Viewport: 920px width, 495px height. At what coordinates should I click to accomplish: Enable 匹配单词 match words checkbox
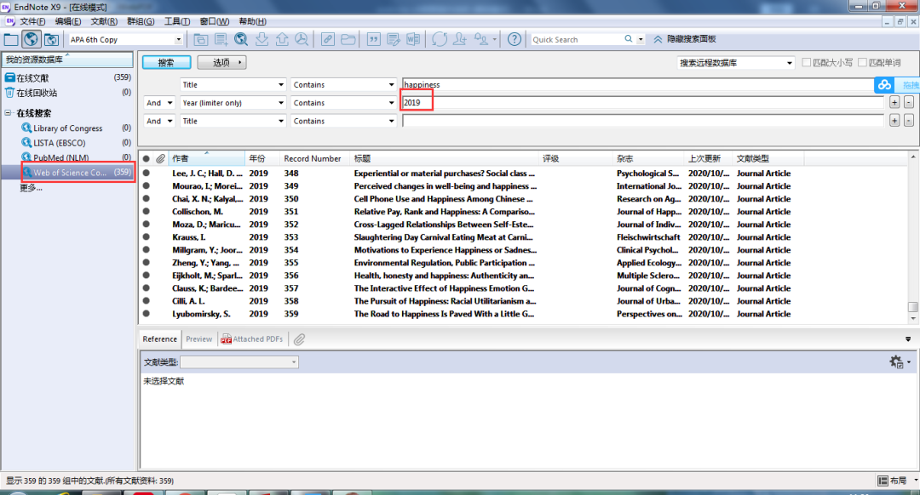[862, 62]
